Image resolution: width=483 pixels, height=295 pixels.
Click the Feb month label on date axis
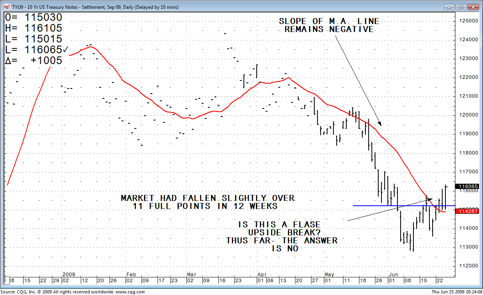pyautogui.click(x=131, y=274)
